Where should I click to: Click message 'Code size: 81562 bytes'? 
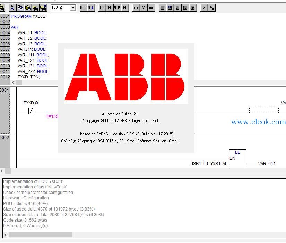(25, 220)
